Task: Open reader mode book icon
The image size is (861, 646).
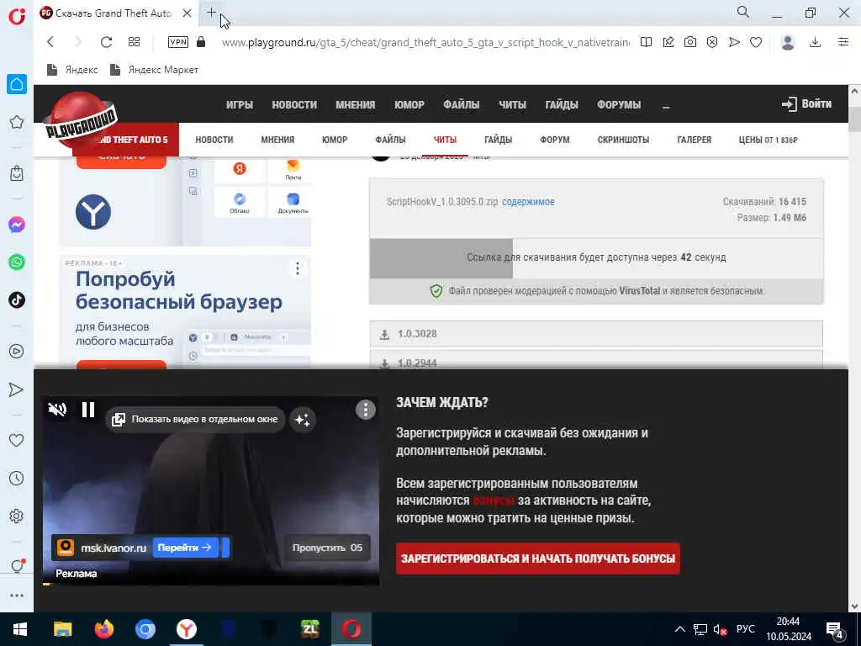Action: pos(647,42)
